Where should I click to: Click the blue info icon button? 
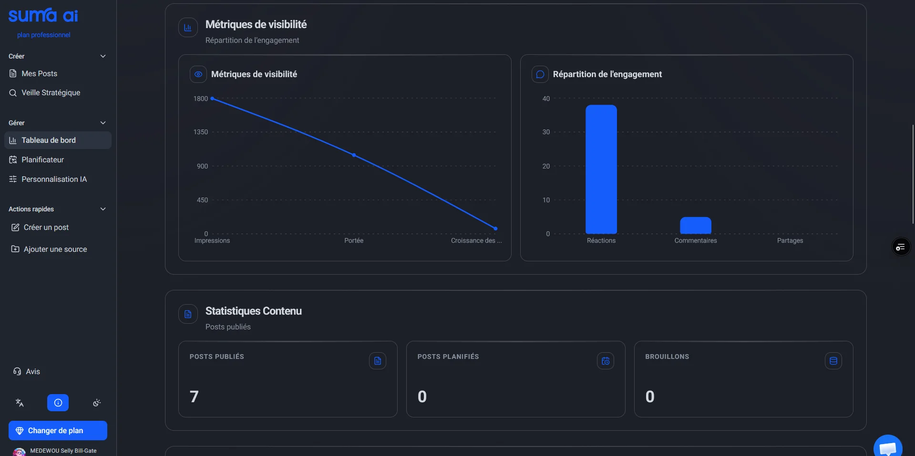[x=58, y=403]
